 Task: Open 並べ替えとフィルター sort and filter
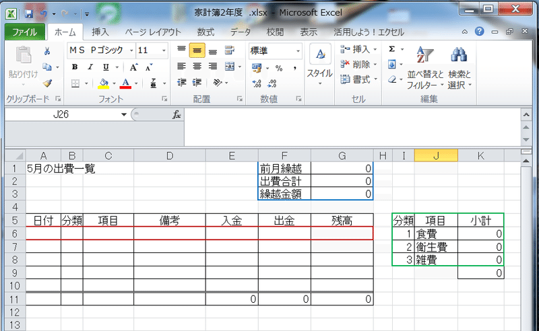point(425,68)
